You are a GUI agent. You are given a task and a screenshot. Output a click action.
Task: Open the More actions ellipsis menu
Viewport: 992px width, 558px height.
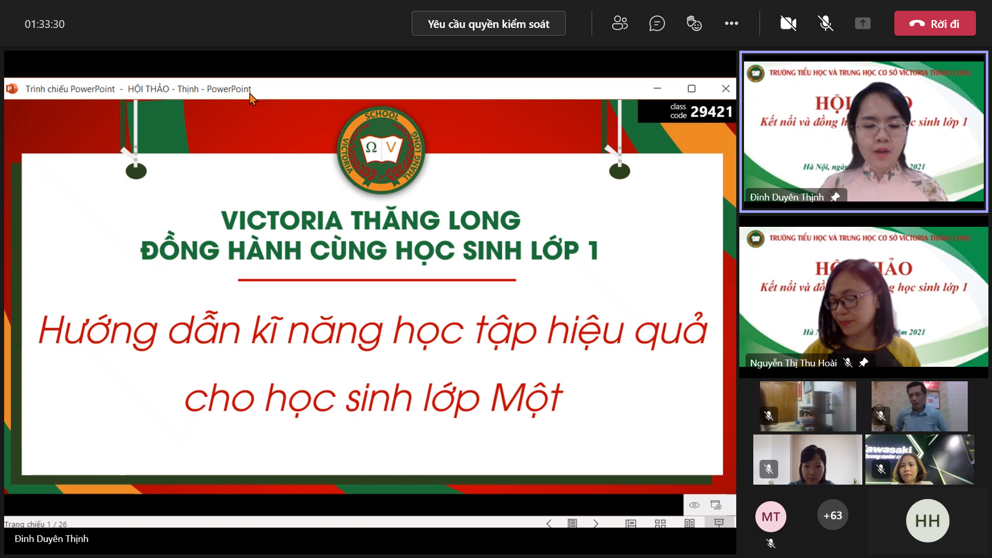click(731, 23)
